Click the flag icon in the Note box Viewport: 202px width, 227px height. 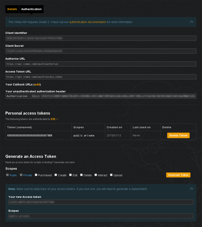(x=192, y=189)
